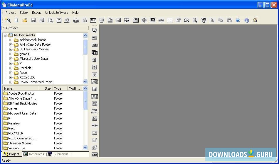Select the Project tab at bottom

[11, 154]
